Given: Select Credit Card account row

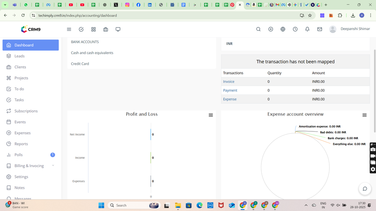Looking at the screenshot, I should click(x=141, y=64).
